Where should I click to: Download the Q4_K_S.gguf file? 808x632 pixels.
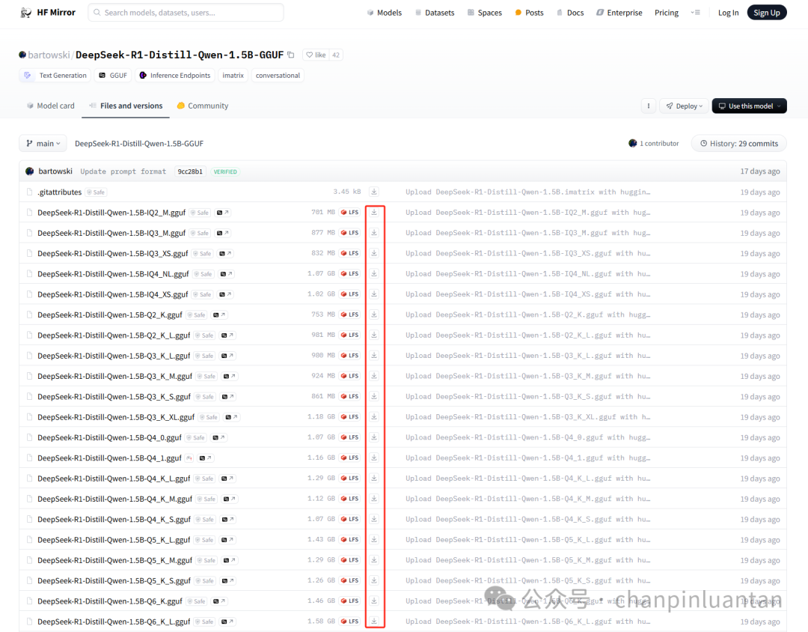pyautogui.click(x=374, y=519)
